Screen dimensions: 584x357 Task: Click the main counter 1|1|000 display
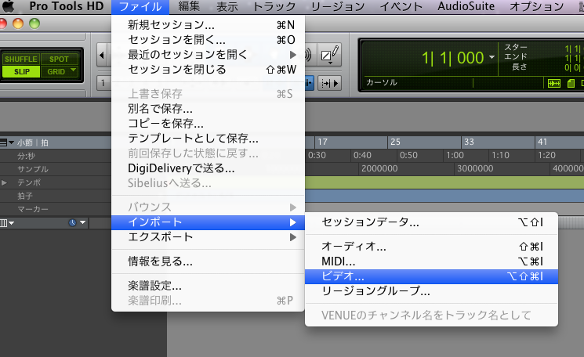click(x=452, y=58)
